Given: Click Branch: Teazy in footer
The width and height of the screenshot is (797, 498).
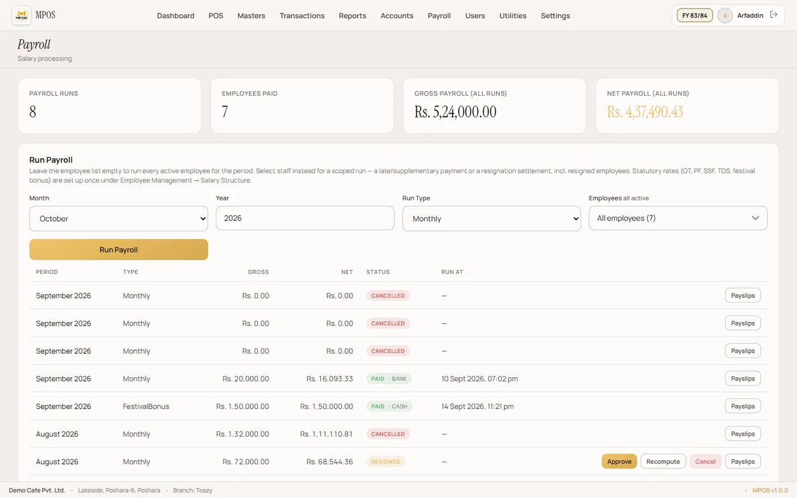Looking at the screenshot, I should [x=192, y=490].
